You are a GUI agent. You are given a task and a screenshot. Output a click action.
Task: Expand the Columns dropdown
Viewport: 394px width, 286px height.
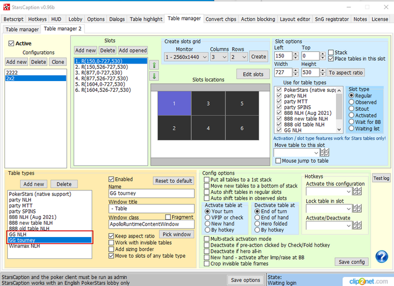pos(218,57)
